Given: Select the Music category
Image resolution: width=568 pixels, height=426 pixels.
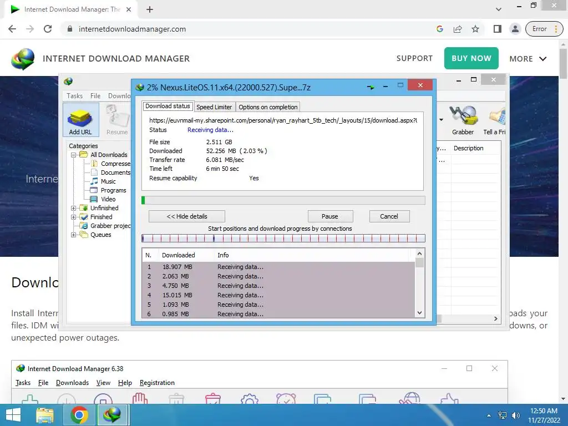Looking at the screenshot, I should click(103, 181).
